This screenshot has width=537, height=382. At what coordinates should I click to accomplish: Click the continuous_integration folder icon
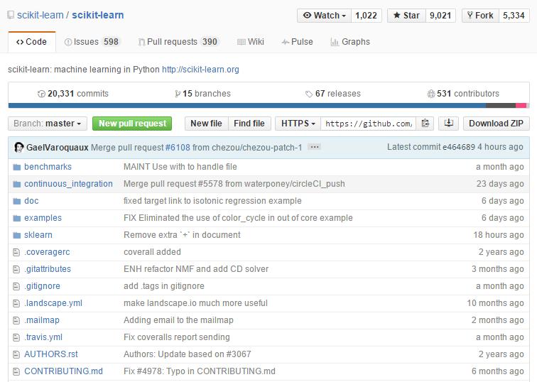point(17,184)
